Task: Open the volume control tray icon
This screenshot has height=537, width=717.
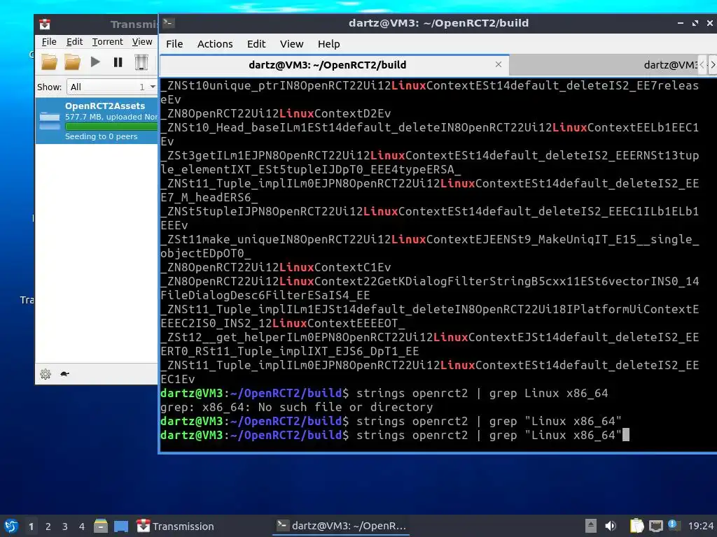Action: tap(611, 526)
